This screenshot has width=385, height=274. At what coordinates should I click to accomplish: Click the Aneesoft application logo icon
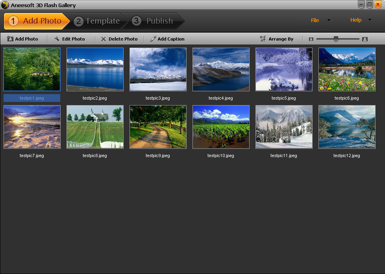tap(5, 5)
